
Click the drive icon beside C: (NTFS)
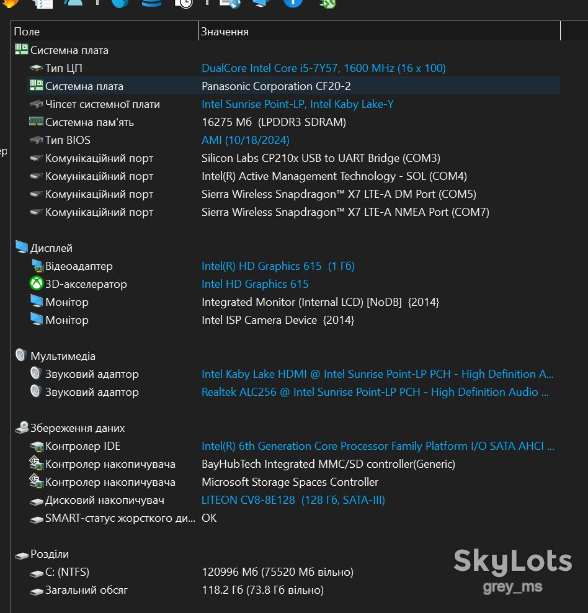(37, 573)
